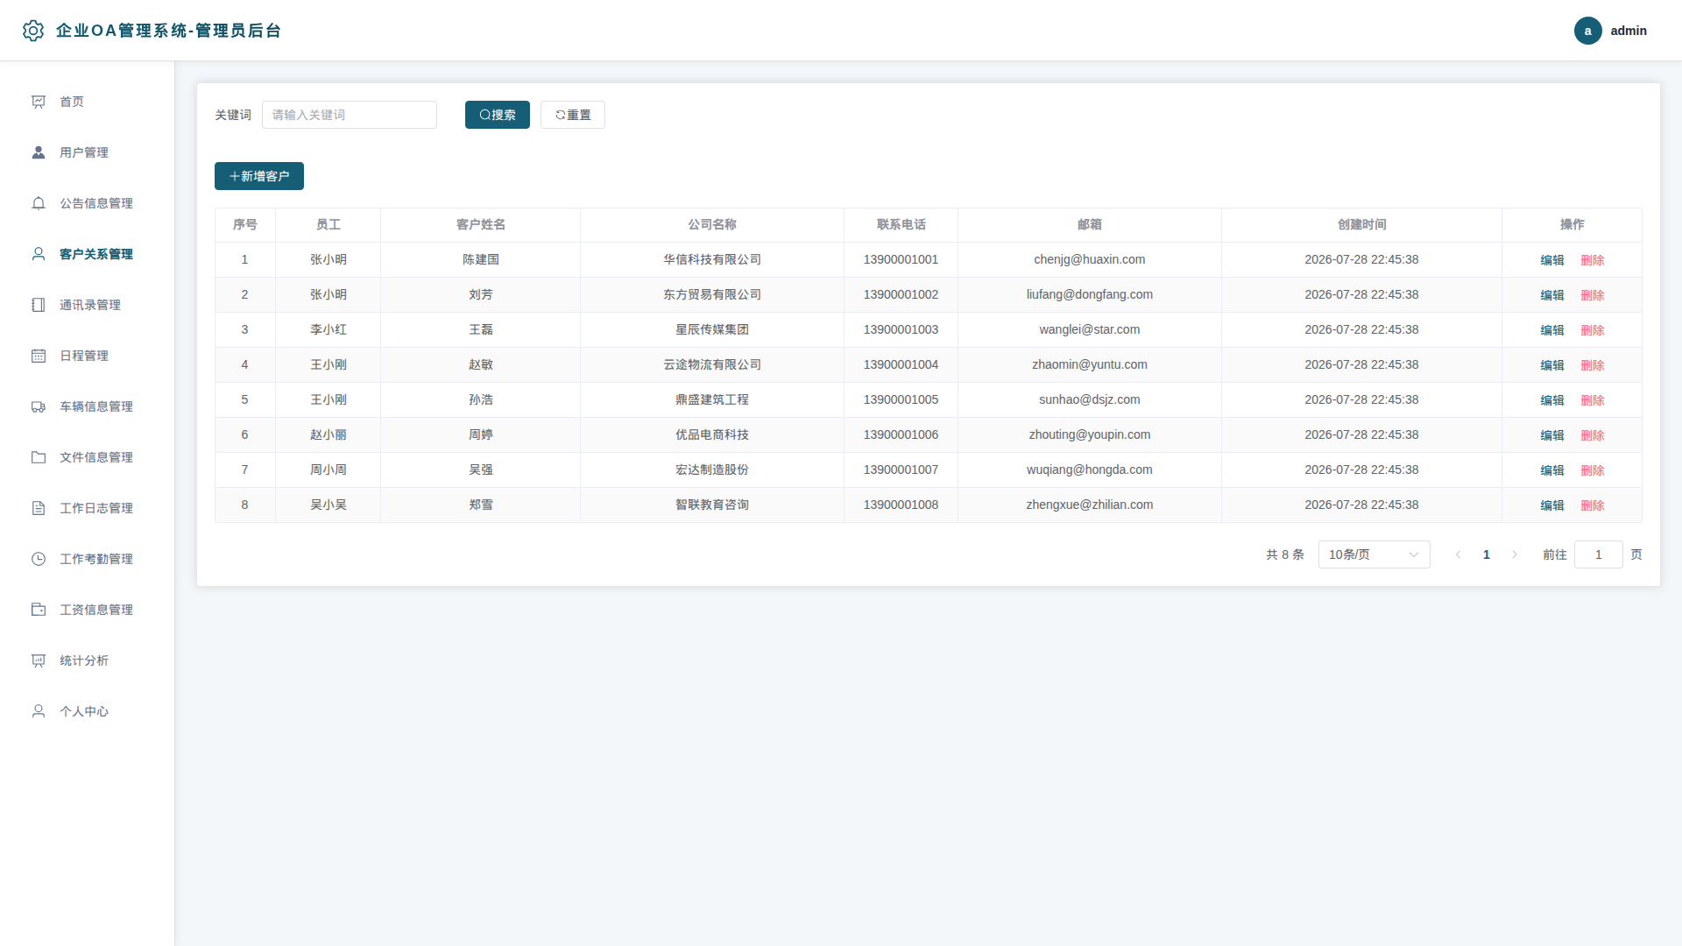Click the admin avatar icon
This screenshot has width=1682, height=946.
click(1587, 31)
